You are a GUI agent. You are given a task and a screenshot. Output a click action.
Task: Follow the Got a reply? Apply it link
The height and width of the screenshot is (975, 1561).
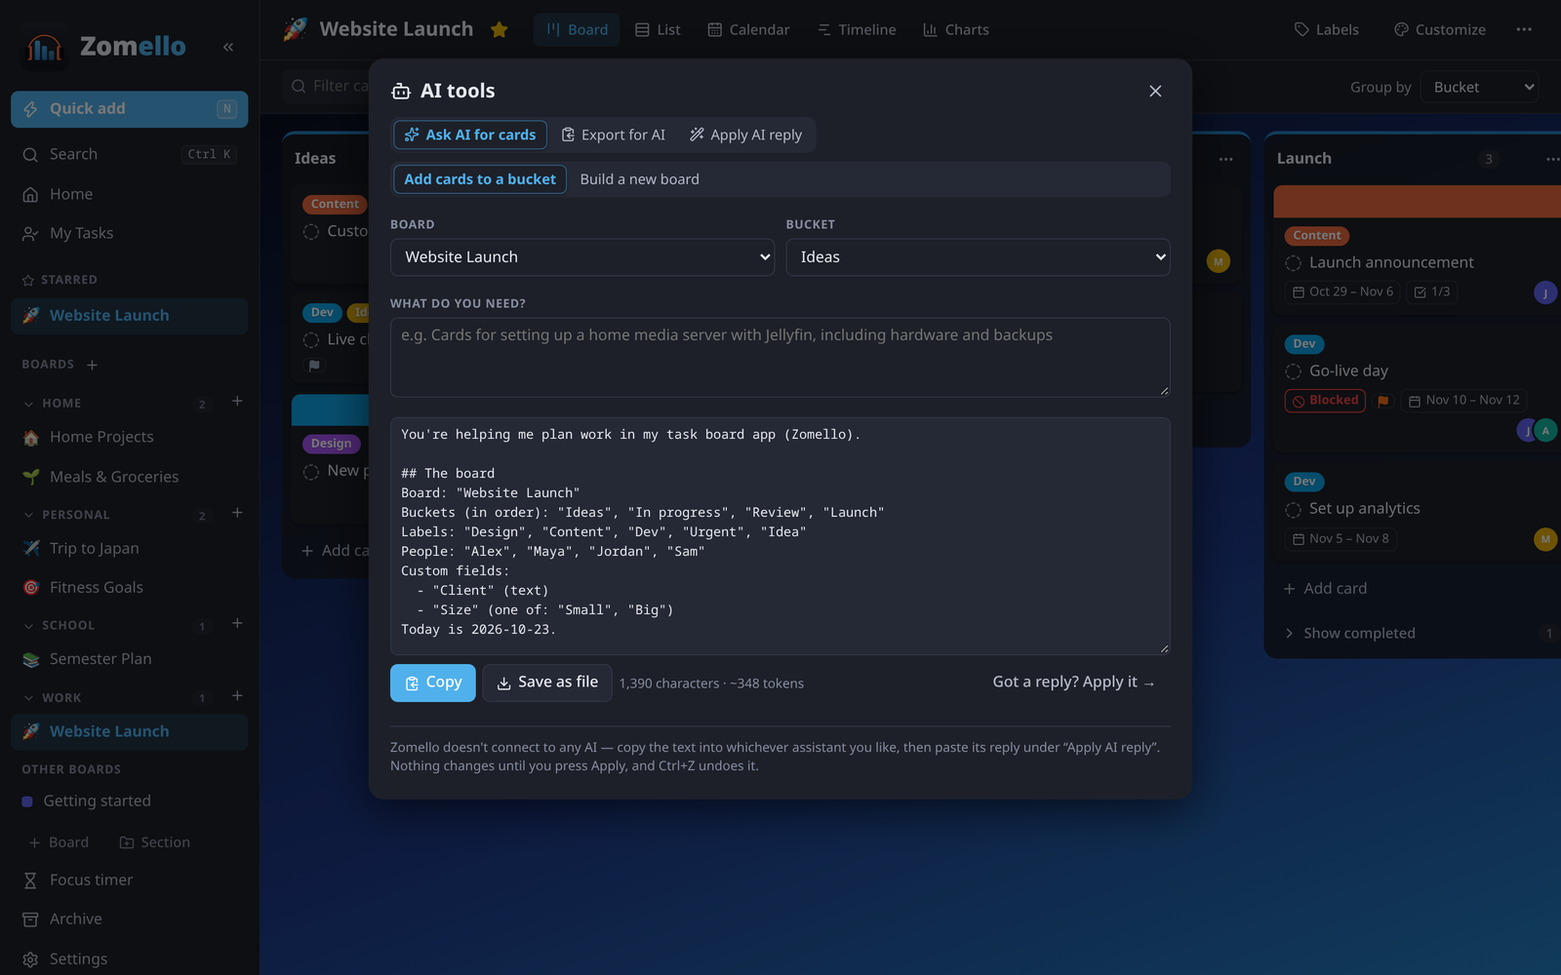coord(1073,682)
